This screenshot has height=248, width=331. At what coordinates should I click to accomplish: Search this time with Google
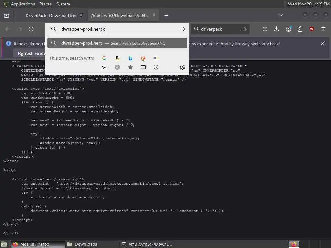click(104, 58)
